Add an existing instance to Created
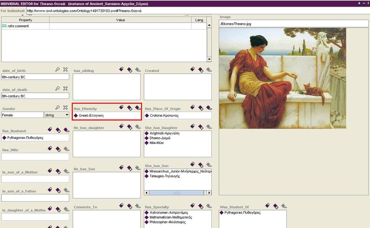Screen dimensions: 370x228 tap(201, 70)
